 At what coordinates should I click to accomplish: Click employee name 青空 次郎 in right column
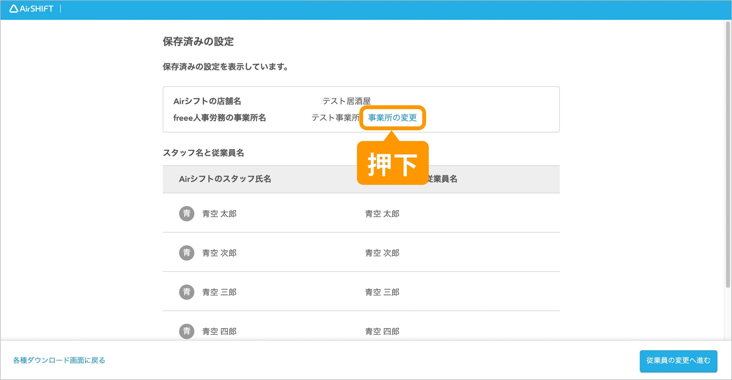382,253
